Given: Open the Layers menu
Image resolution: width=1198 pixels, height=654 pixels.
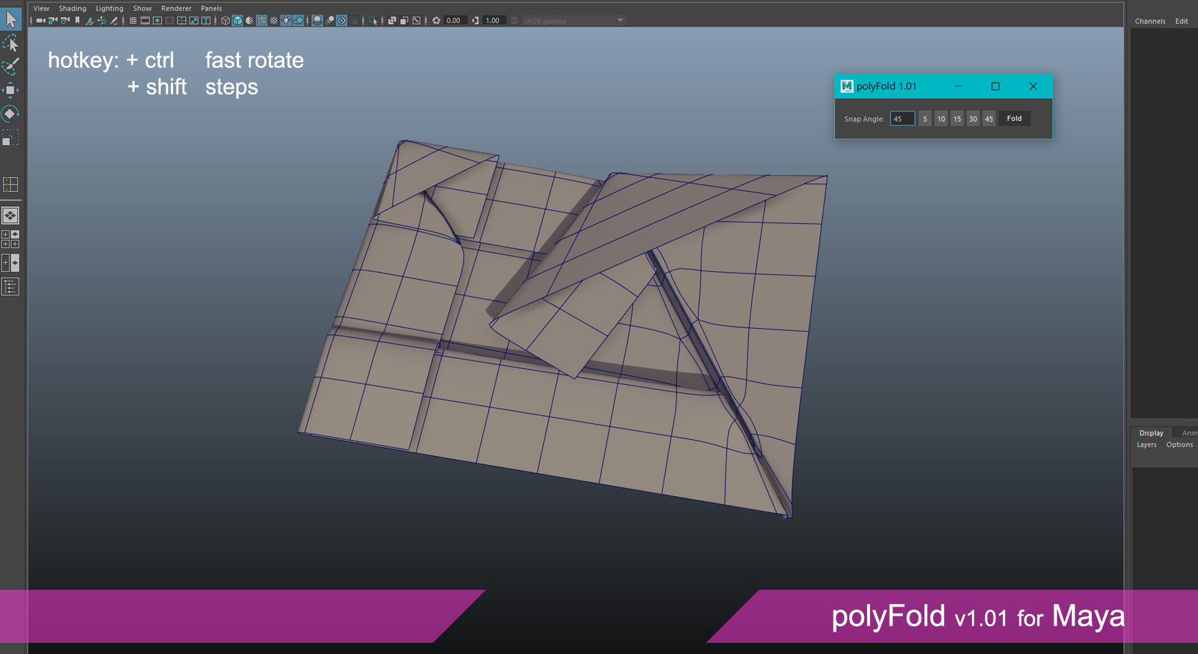Looking at the screenshot, I should click(1147, 445).
